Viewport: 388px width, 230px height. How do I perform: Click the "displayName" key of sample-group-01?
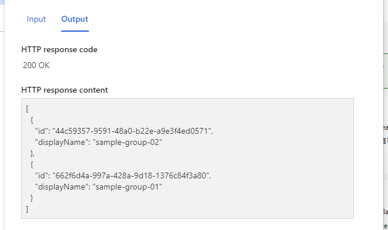tap(62, 187)
